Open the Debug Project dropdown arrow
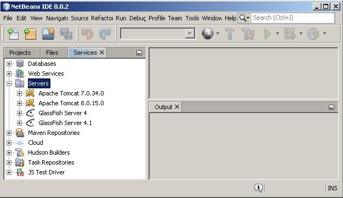This screenshot has height=198, width=343. [x=301, y=33]
